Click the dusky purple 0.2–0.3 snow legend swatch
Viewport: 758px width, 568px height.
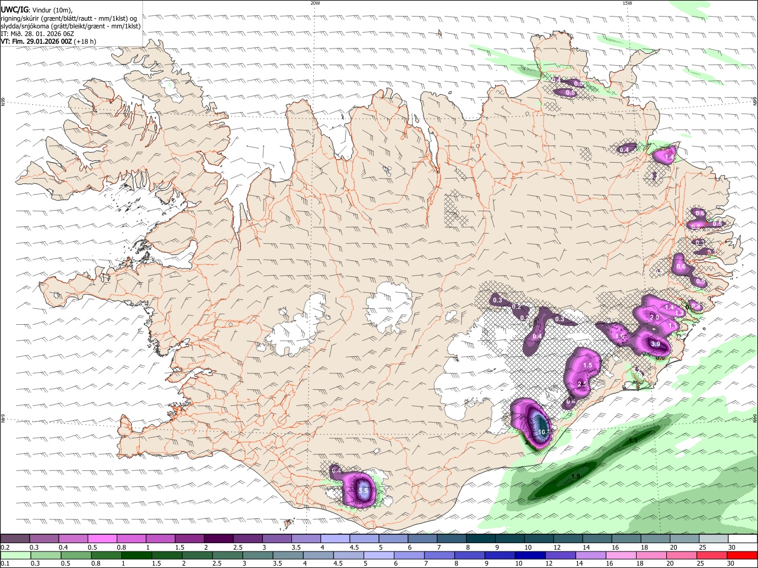click(x=15, y=539)
